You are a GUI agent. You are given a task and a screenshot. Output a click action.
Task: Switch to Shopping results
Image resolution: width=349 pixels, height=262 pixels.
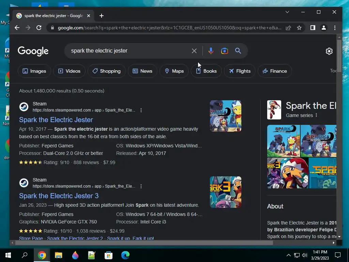pyautogui.click(x=107, y=71)
